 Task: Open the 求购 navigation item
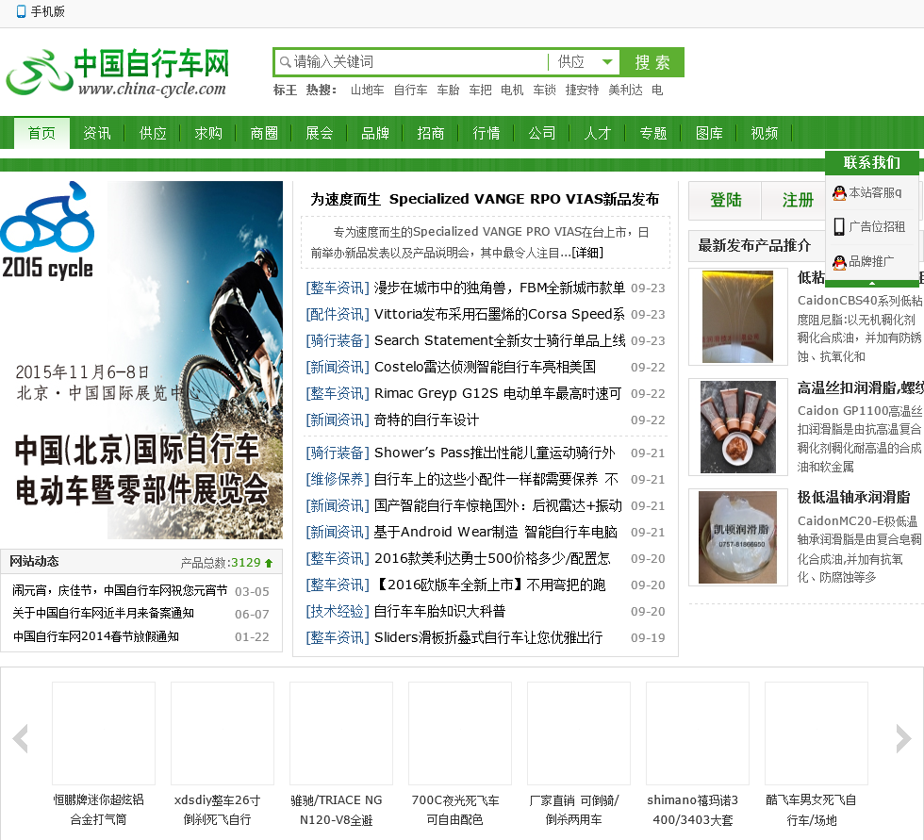pyautogui.click(x=208, y=133)
